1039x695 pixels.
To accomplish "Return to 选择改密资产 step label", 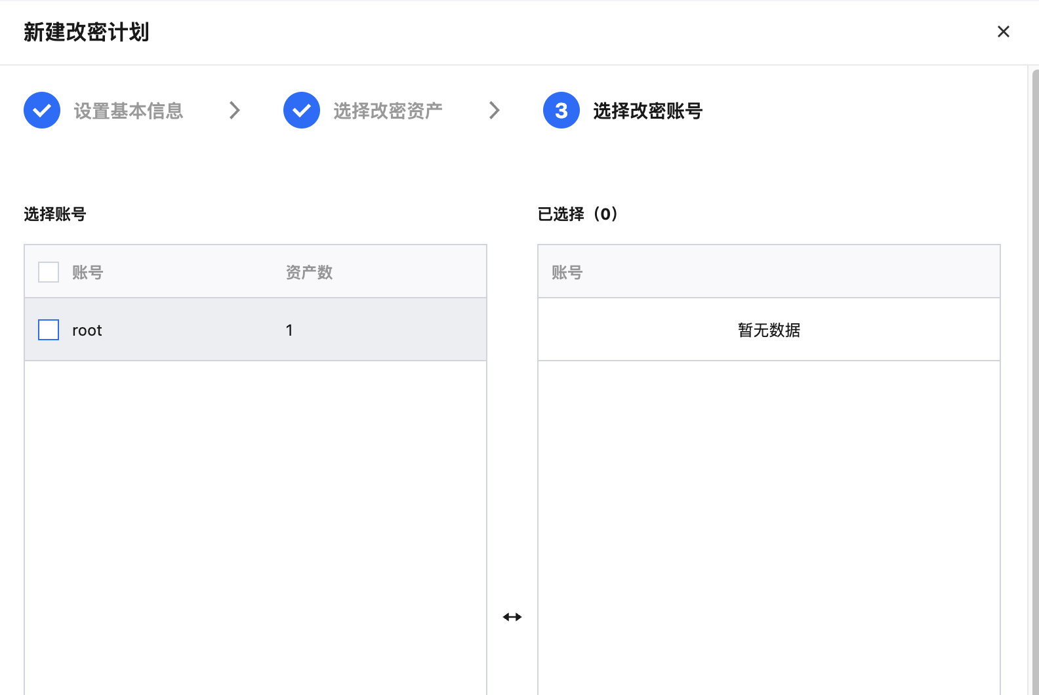I will [x=388, y=111].
